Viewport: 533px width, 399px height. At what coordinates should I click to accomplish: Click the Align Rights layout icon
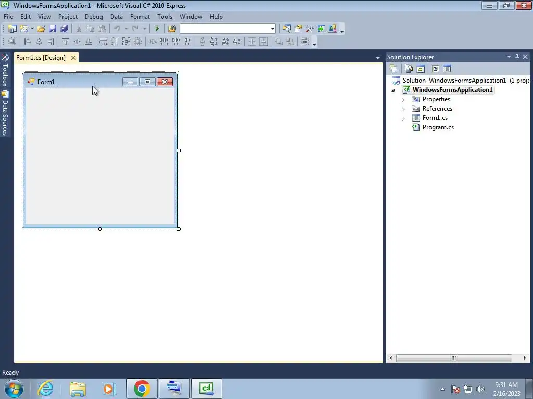pyautogui.click(x=50, y=42)
